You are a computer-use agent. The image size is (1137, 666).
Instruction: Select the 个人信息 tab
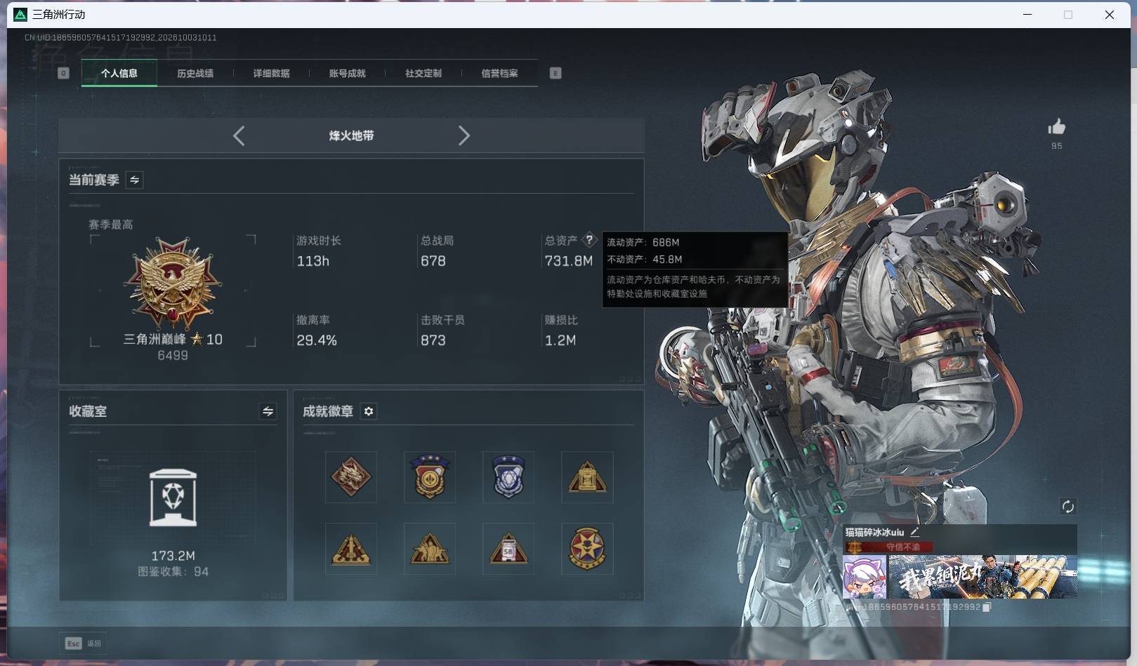point(119,73)
